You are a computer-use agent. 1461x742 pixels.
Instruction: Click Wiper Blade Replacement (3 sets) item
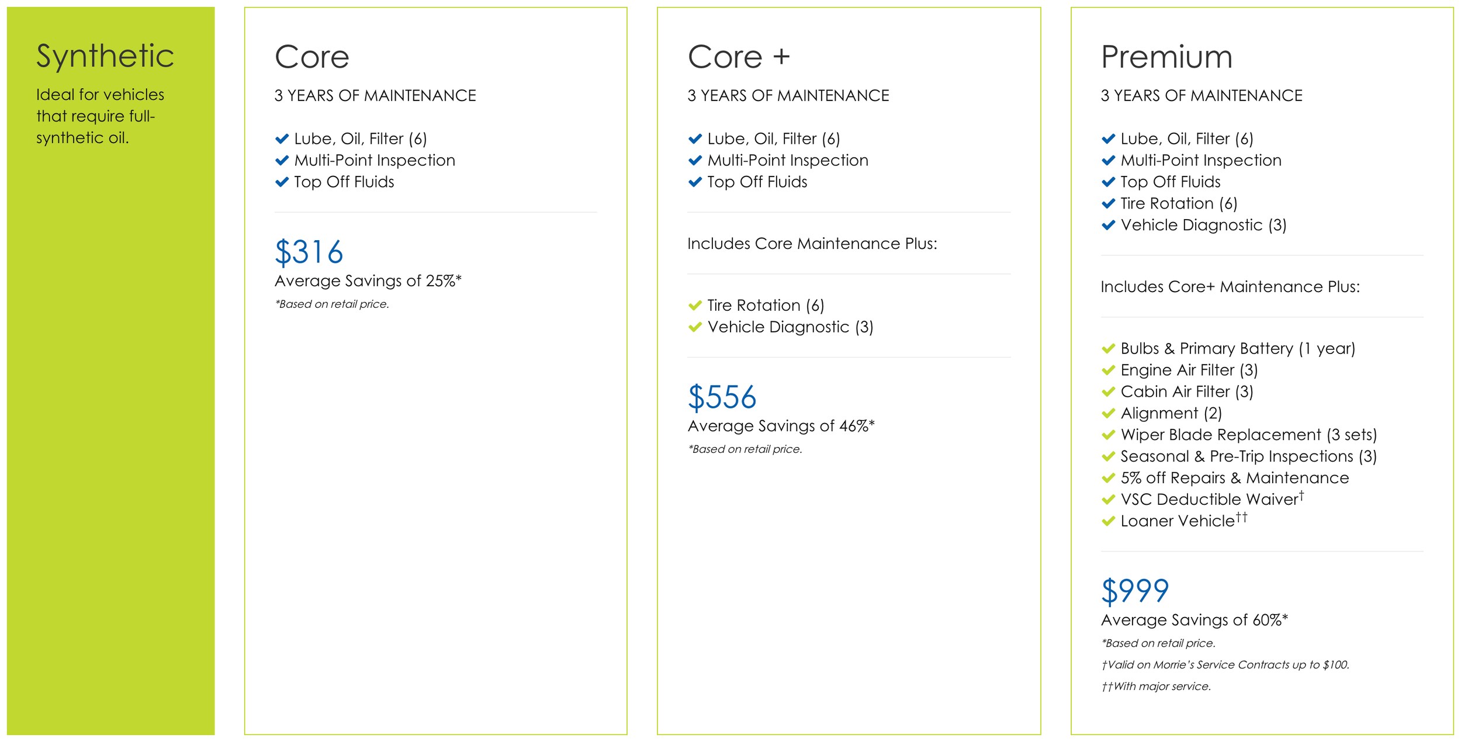(1248, 435)
